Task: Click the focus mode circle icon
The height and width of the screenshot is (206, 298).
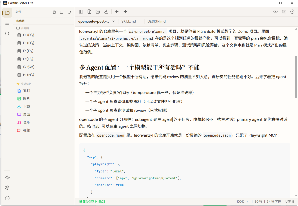Action: [292, 12]
